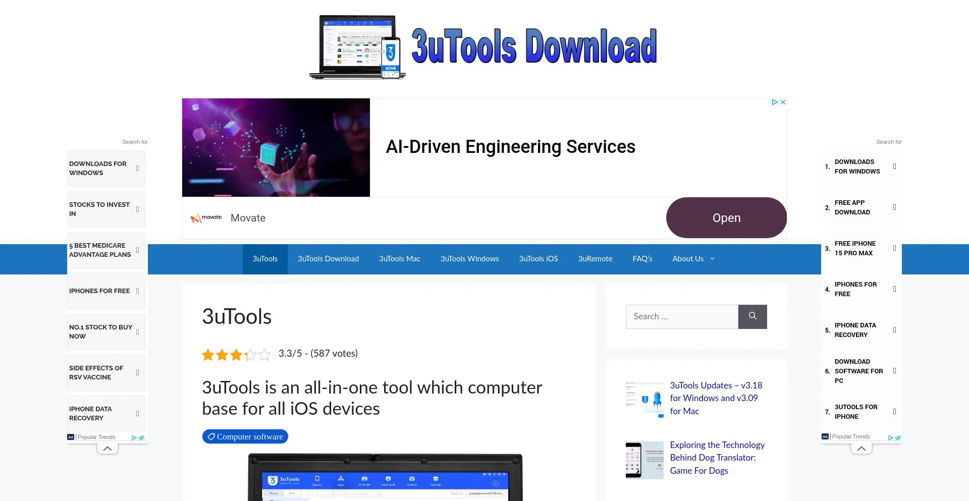Image resolution: width=969 pixels, height=501 pixels.
Task: Open the 3uTools Mac menu item
Action: coord(400,259)
